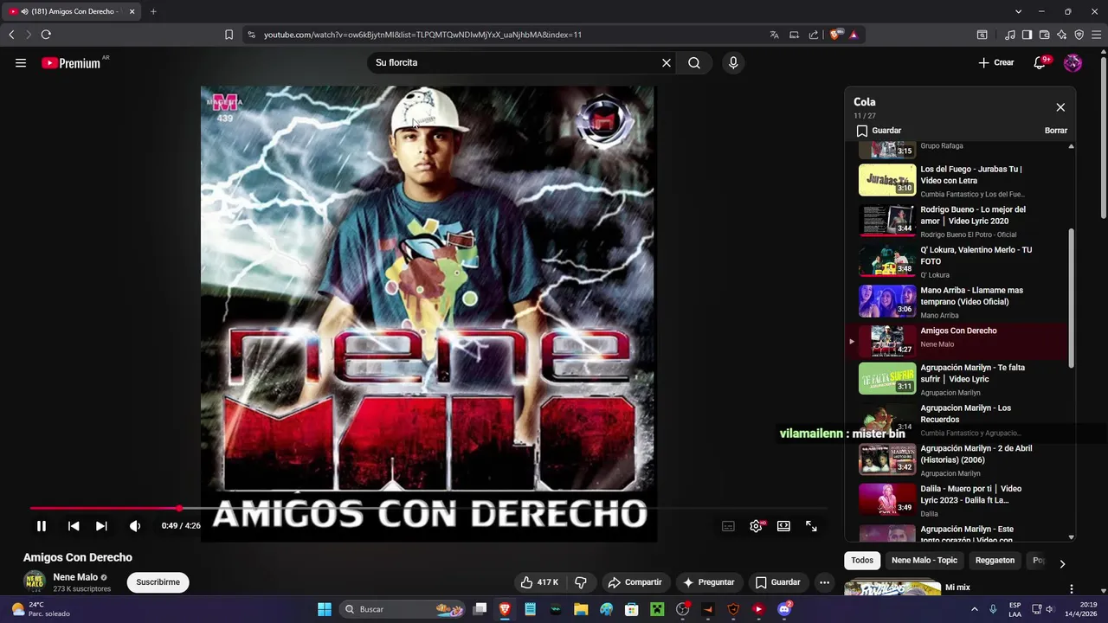The height and width of the screenshot is (623, 1108).
Task: Click the queue panel scrollbar
Action: [1071, 297]
